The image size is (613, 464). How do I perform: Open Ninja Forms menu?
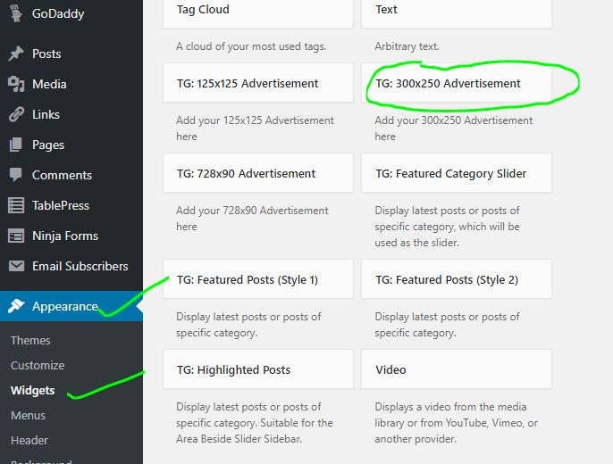coord(71,236)
